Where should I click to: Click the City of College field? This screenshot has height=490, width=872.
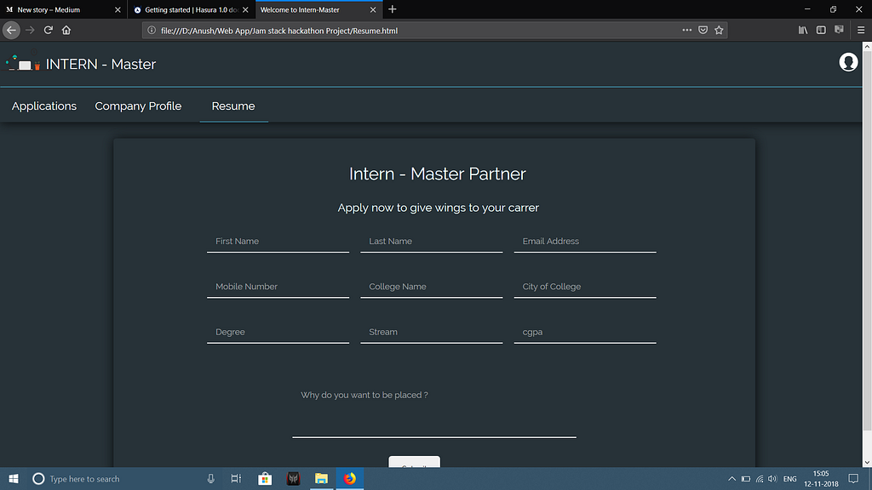585,287
